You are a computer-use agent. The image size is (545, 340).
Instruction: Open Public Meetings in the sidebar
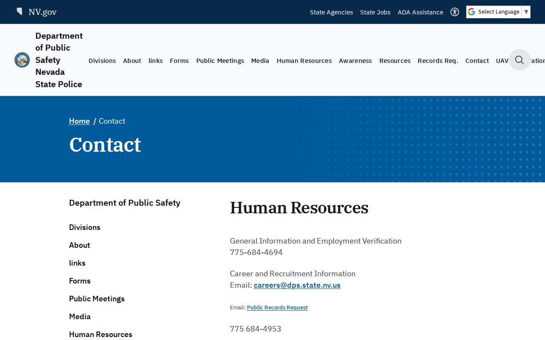click(x=97, y=299)
